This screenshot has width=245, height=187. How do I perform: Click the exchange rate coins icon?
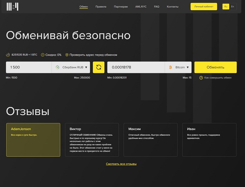(x=8, y=55)
